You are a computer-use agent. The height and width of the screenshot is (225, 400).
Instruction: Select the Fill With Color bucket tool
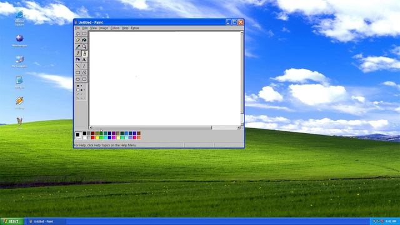[84, 40]
